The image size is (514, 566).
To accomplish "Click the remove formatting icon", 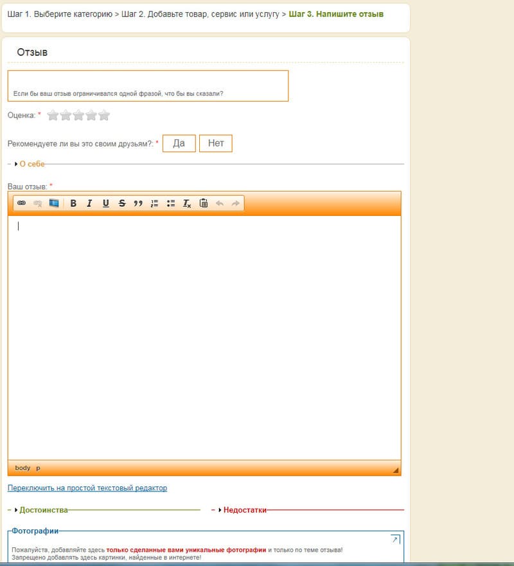I will pos(187,204).
